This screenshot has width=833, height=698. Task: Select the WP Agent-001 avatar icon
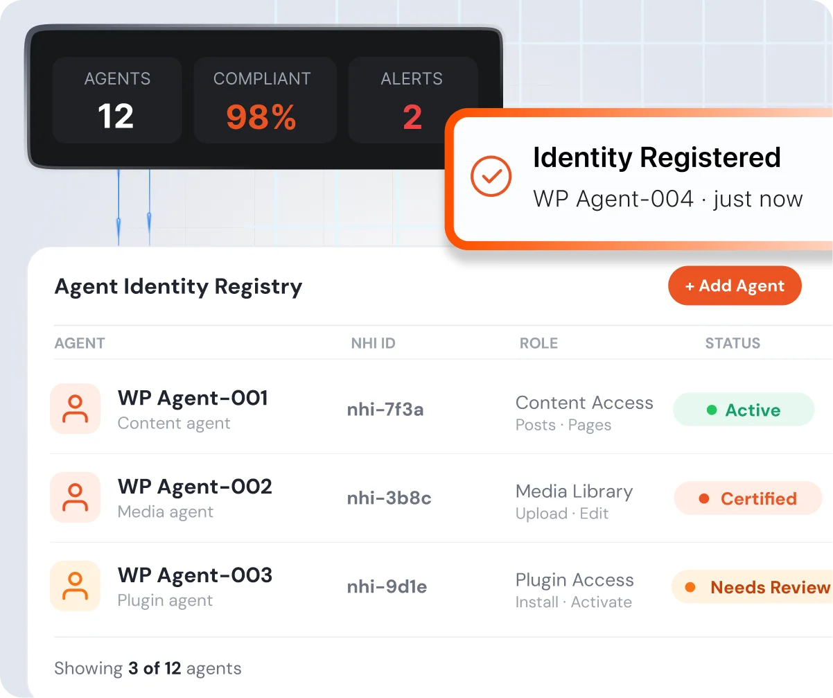pyautogui.click(x=76, y=409)
